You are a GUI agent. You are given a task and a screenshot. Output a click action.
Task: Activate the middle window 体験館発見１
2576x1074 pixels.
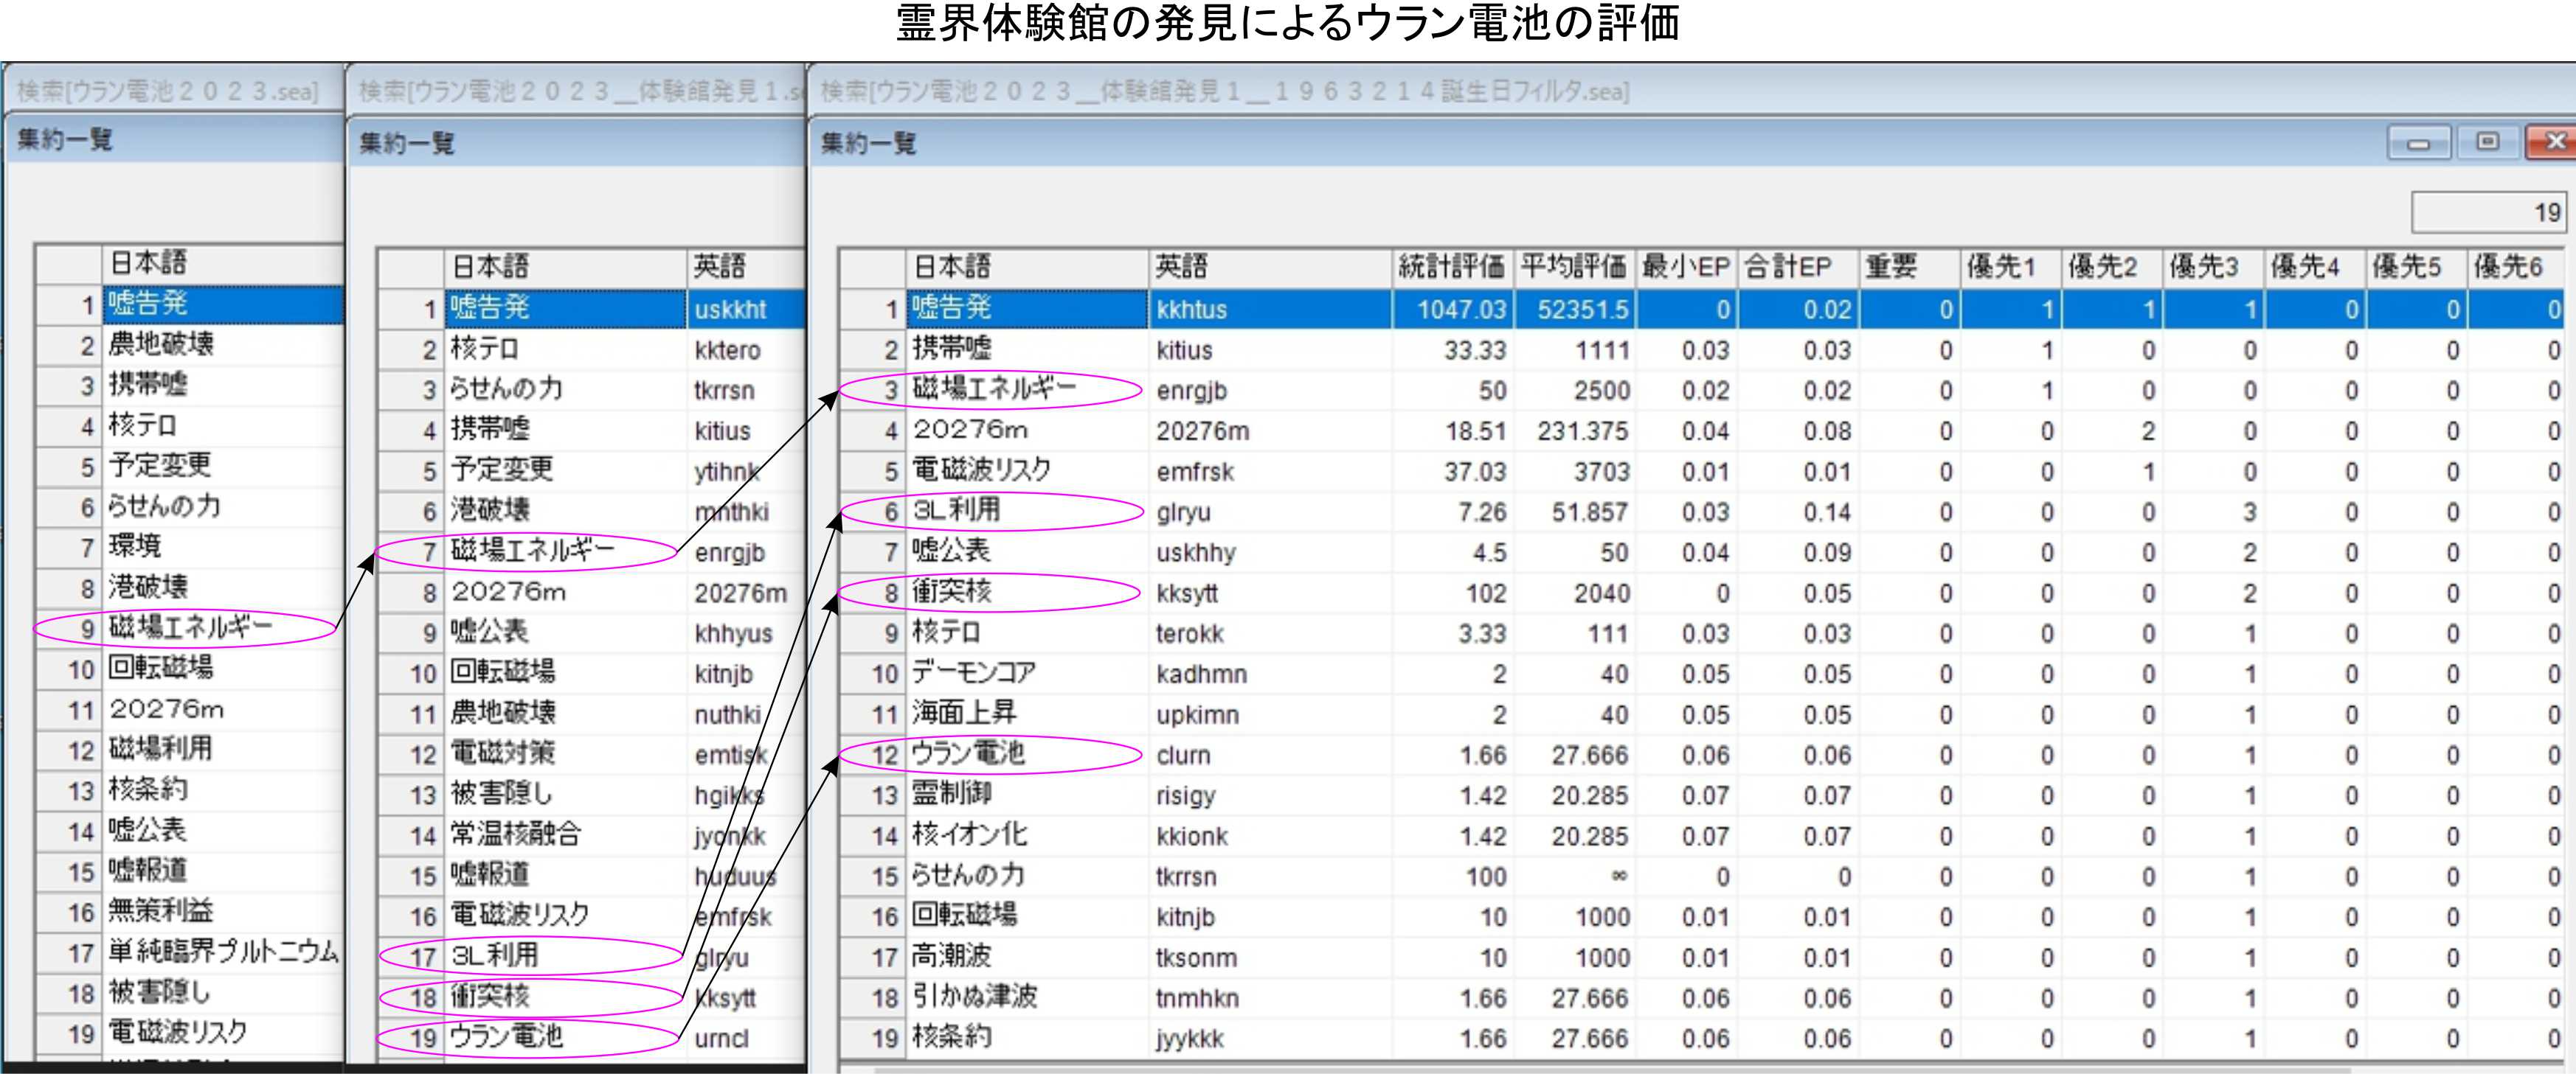[576, 91]
